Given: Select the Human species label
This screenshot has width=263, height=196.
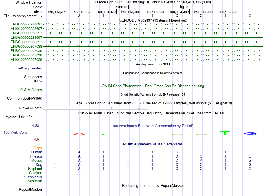Looking at the screenshot, I should click(36, 152).
